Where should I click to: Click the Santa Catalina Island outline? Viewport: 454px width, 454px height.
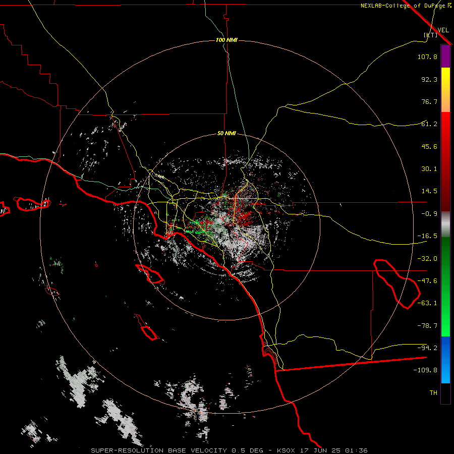150,274
